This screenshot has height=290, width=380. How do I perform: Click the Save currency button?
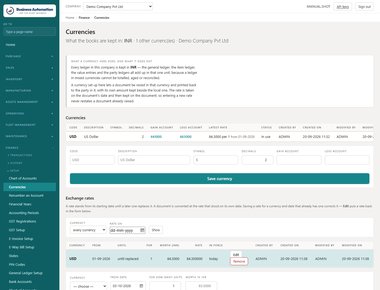coord(220,179)
